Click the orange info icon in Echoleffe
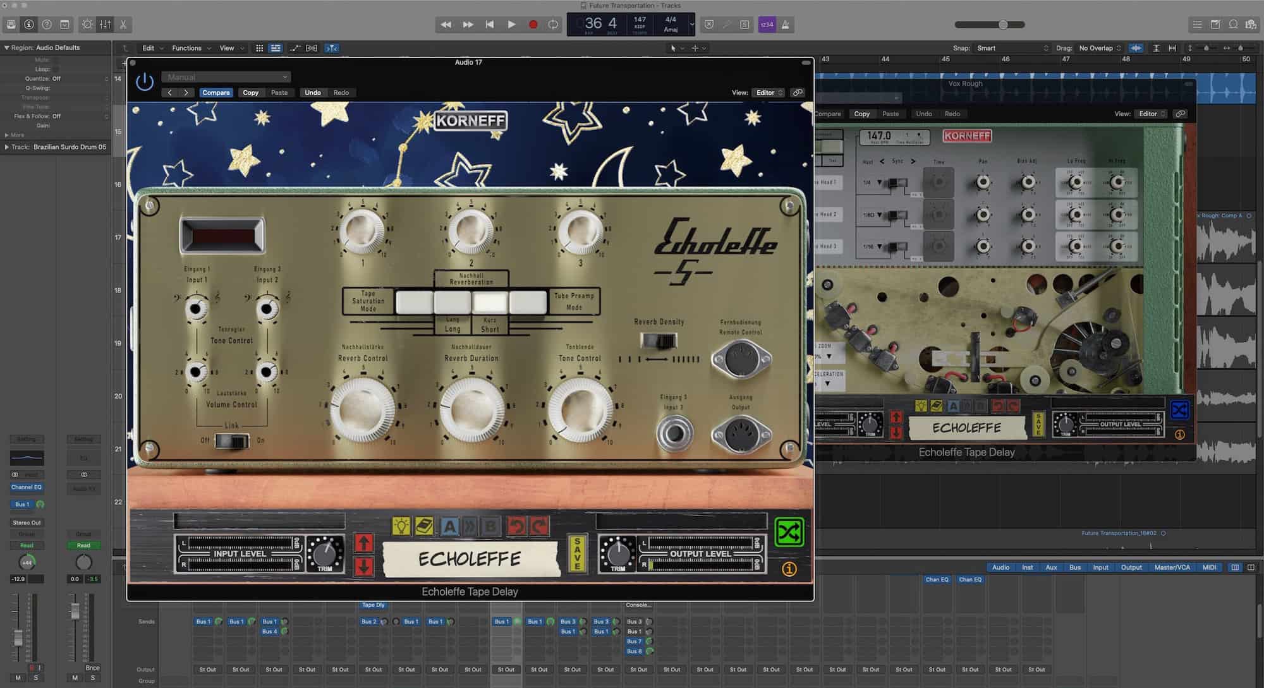This screenshot has height=688, width=1264. [x=789, y=569]
